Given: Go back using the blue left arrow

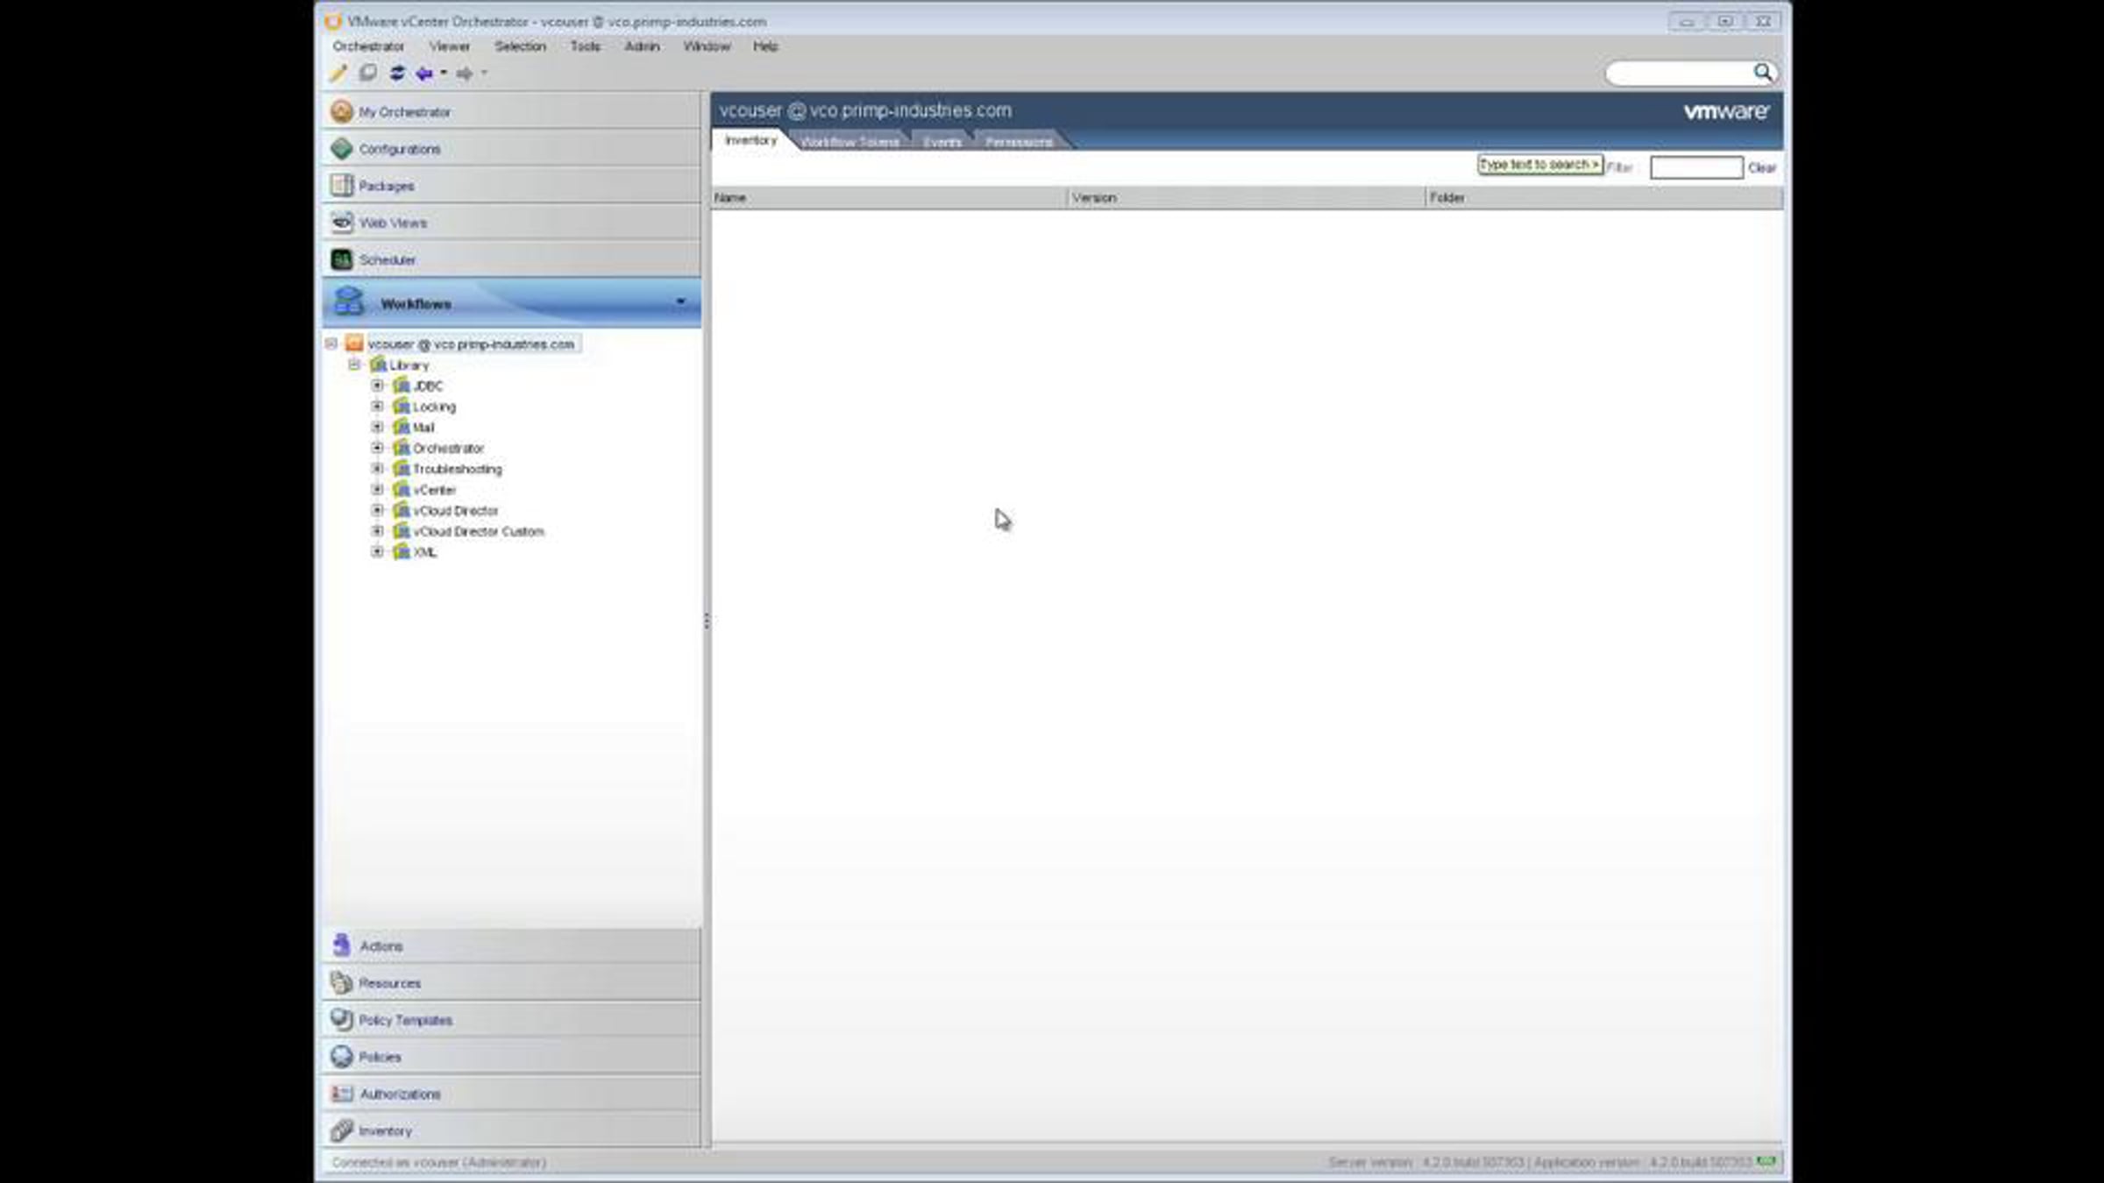Looking at the screenshot, I should [x=424, y=74].
